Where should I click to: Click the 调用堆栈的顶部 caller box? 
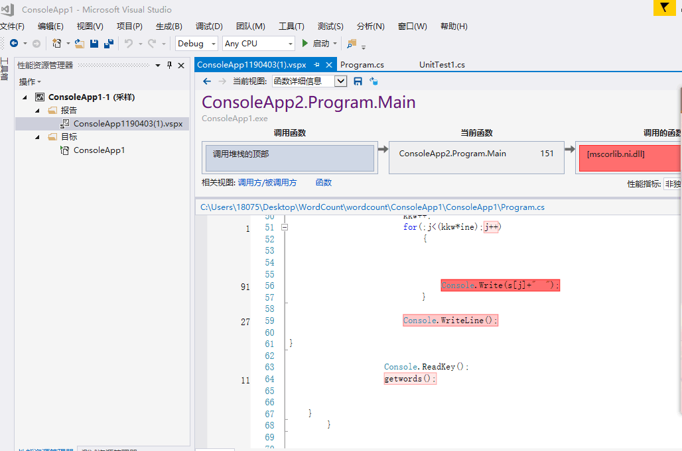click(290, 158)
